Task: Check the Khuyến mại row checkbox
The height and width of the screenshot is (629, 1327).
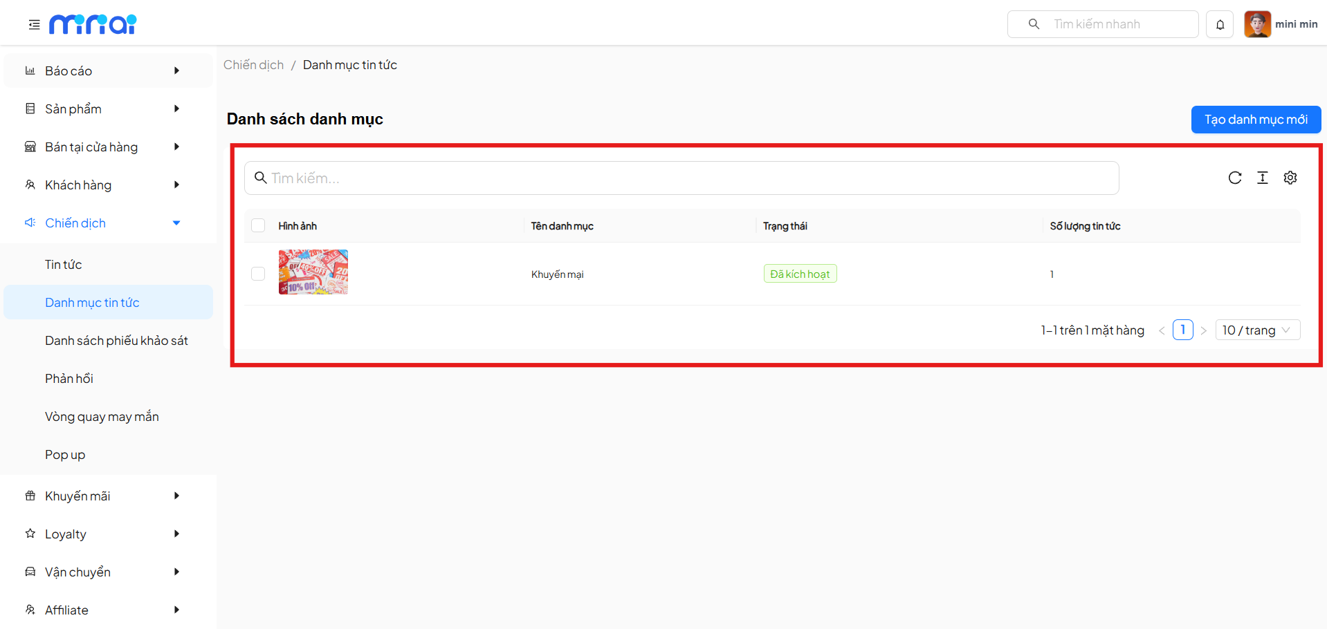Action: pyautogui.click(x=258, y=274)
